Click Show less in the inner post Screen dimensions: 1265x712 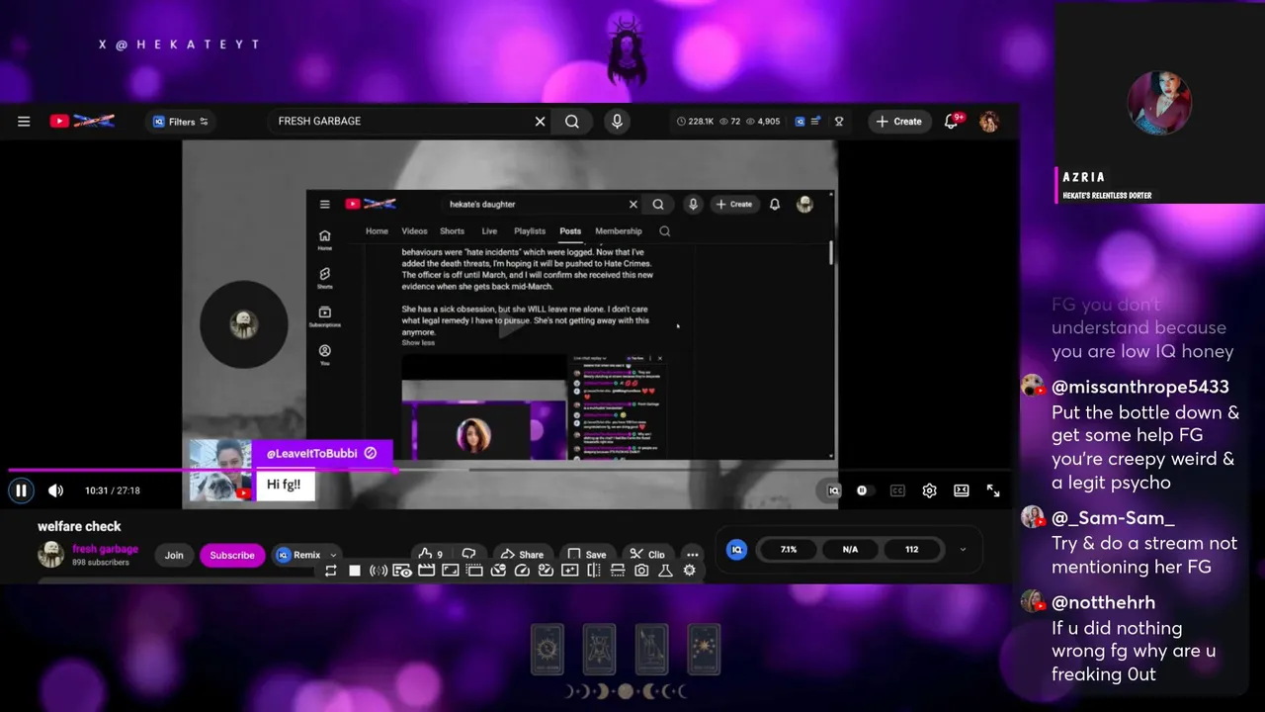click(418, 343)
